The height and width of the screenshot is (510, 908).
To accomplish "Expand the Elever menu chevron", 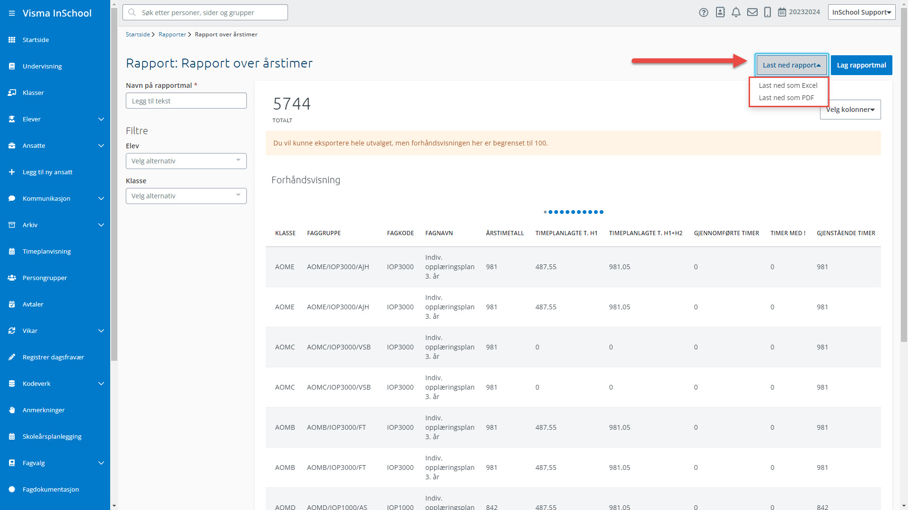I will [x=101, y=119].
